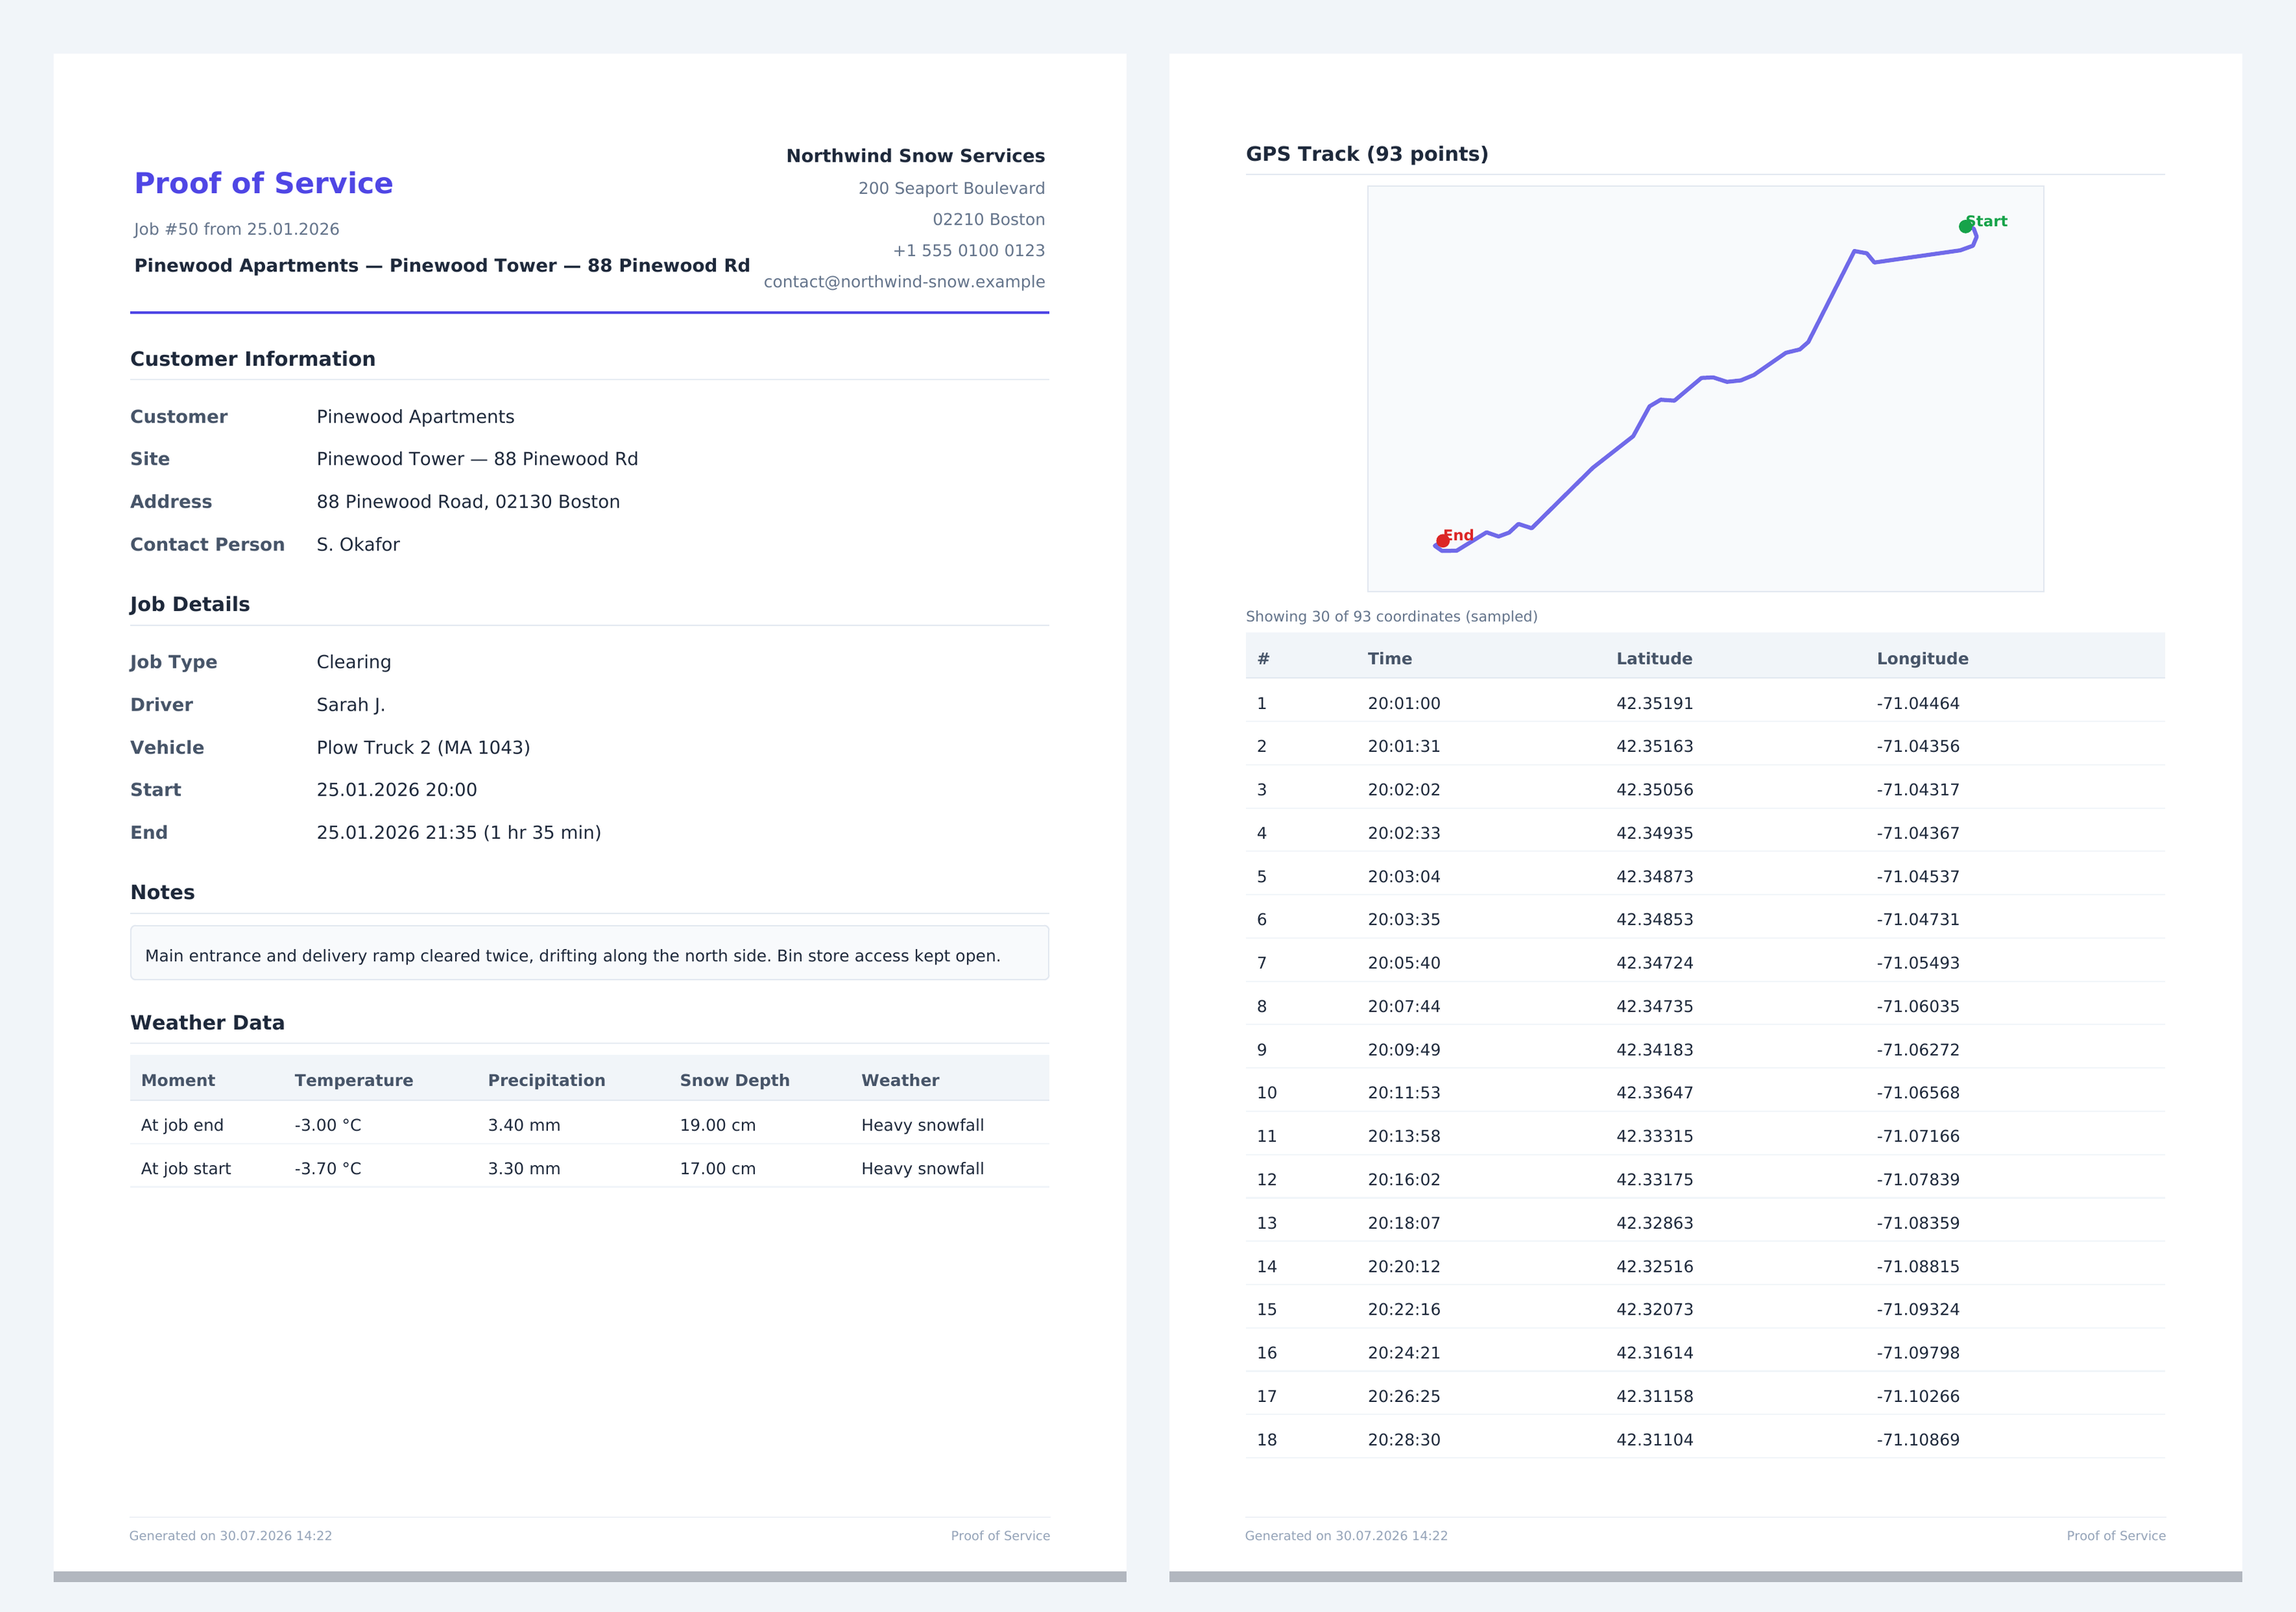Select latitude '42.35163' in GPS row 2
The image size is (2296, 1612).
pyautogui.click(x=1655, y=747)
